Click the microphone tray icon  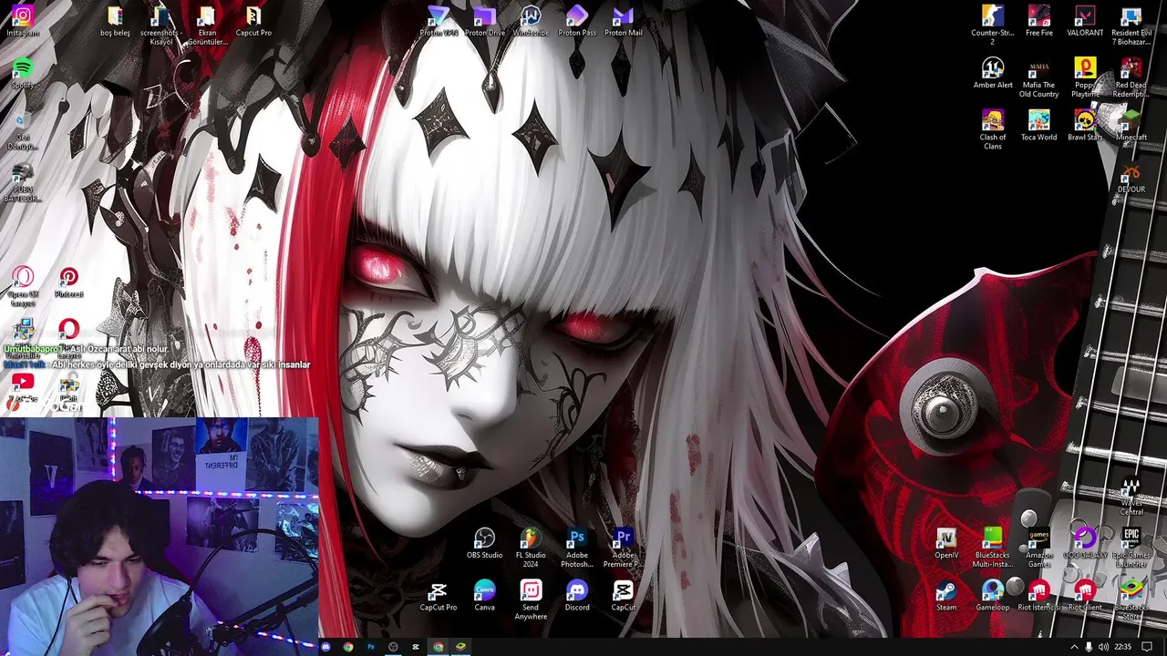point(1089,647)
